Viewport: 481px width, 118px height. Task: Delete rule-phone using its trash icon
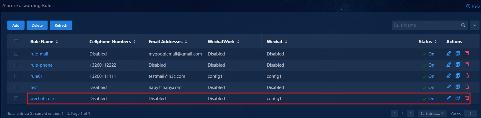467,65
